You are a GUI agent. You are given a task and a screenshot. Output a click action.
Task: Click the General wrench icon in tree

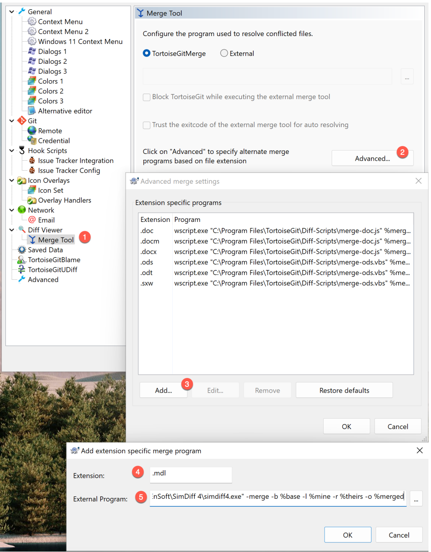tap(22, 11)
